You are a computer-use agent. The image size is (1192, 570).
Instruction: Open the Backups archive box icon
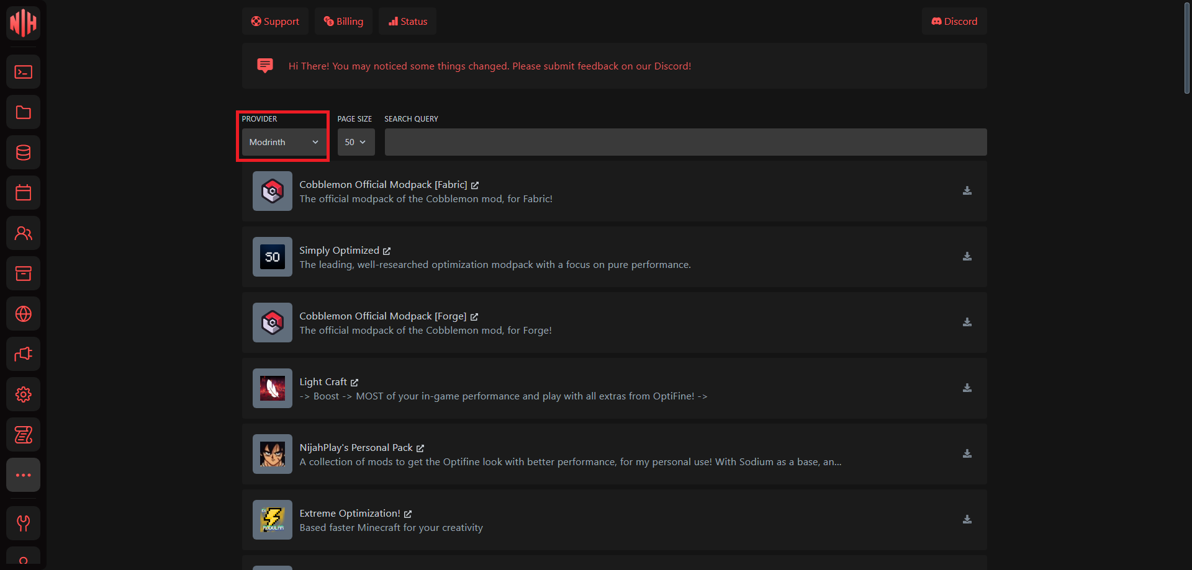(x=23, y=274)
